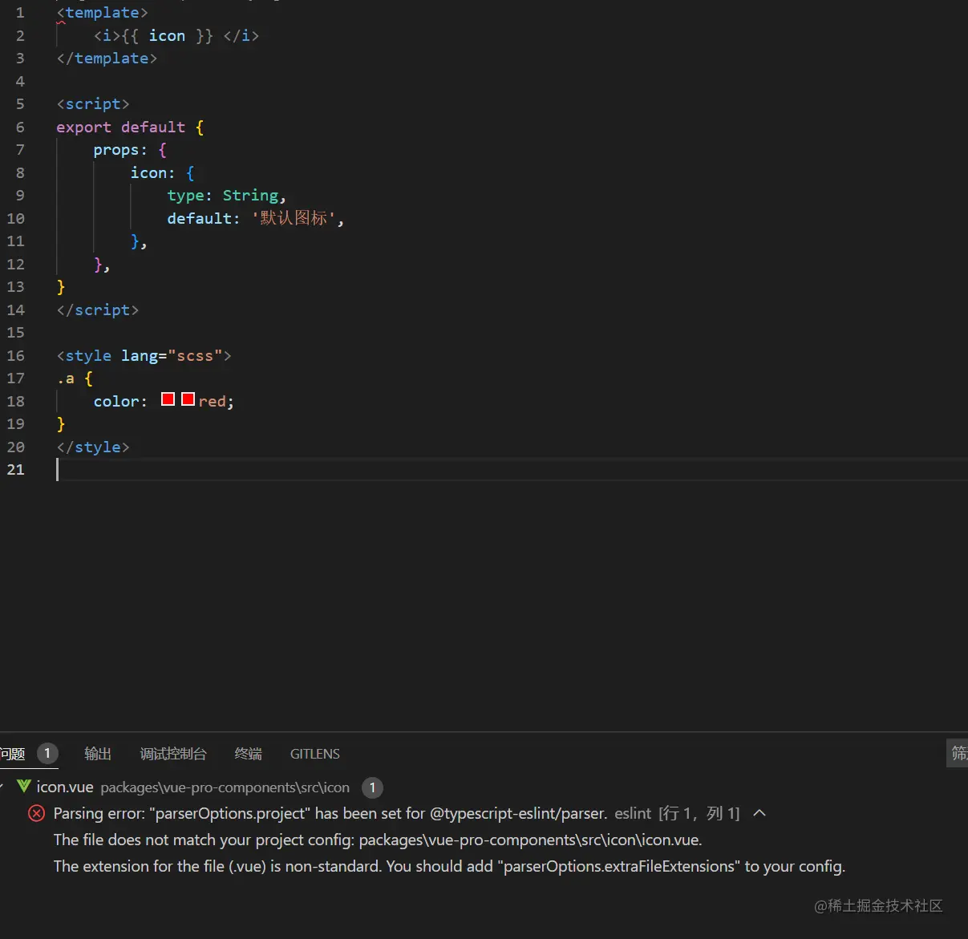Click the 'eslint' source label in error row
Image resolution: width=968 pixels, height=939 pixels.
coord(633,813)
